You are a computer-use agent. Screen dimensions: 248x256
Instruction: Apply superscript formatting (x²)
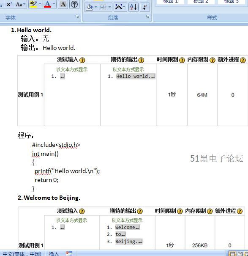[x=9, y=4]
